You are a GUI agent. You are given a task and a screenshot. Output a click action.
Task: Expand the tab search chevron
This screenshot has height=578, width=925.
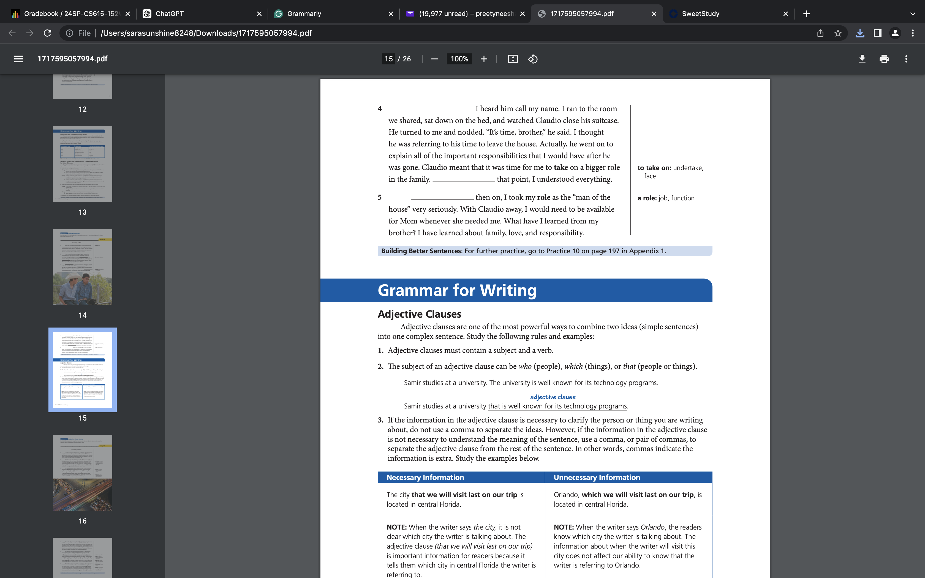[913, 14]
